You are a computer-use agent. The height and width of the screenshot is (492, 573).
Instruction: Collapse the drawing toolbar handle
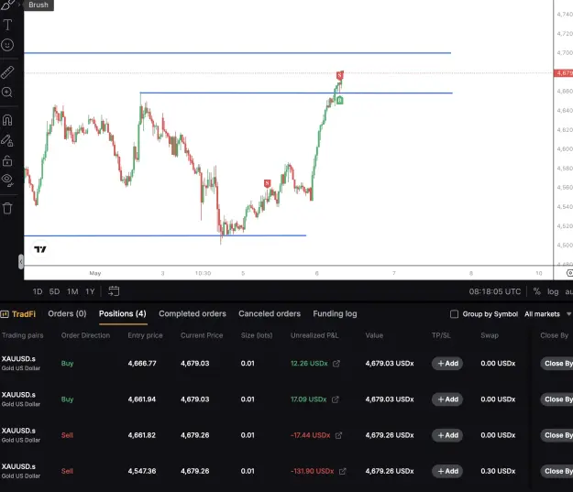21,261
